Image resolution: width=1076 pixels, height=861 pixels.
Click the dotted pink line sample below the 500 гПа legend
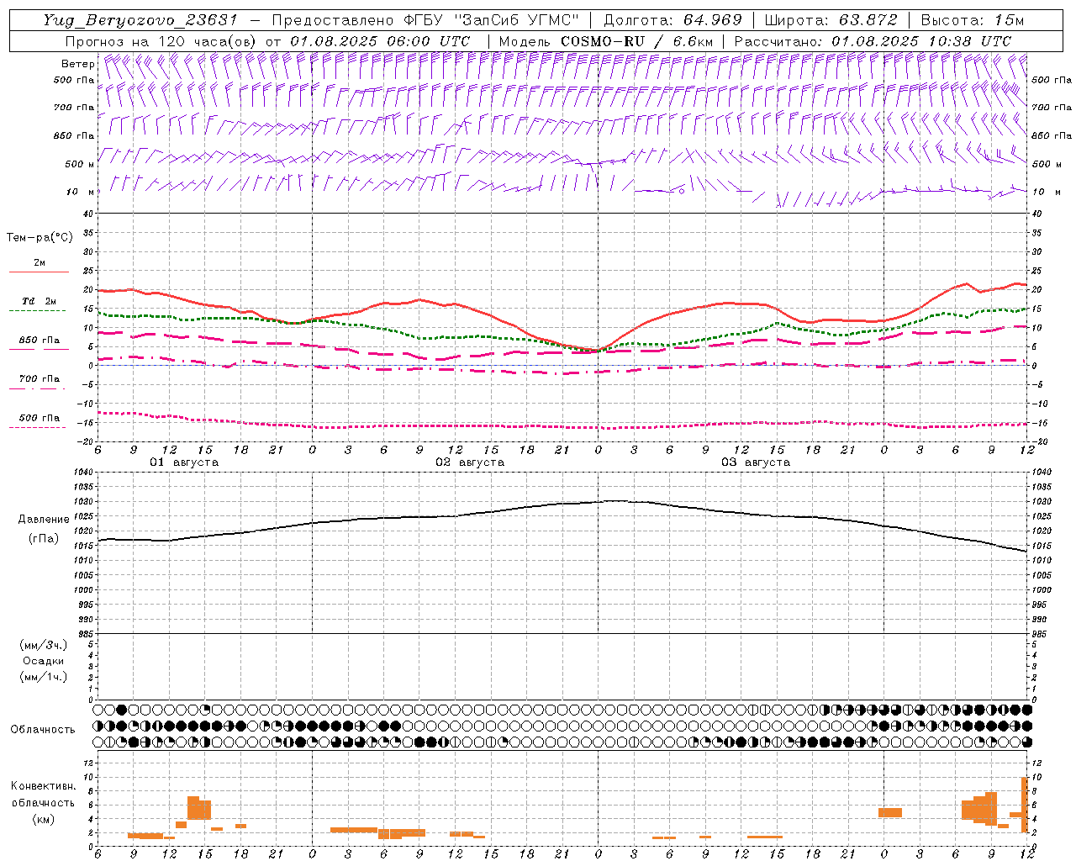37,427
